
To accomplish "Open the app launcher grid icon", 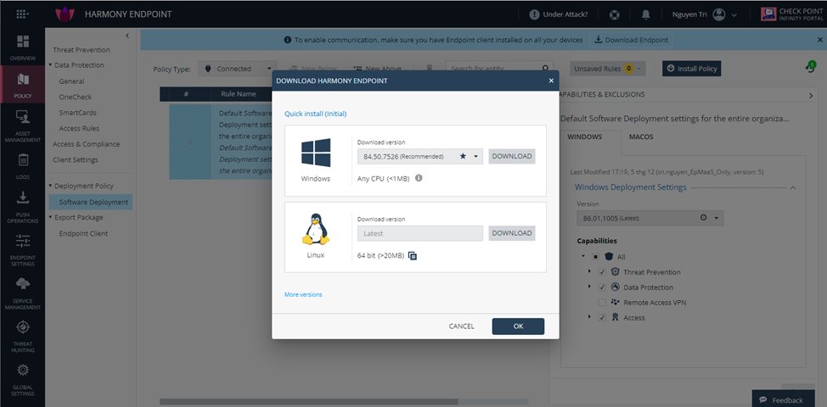I will (x=22, y=14).
